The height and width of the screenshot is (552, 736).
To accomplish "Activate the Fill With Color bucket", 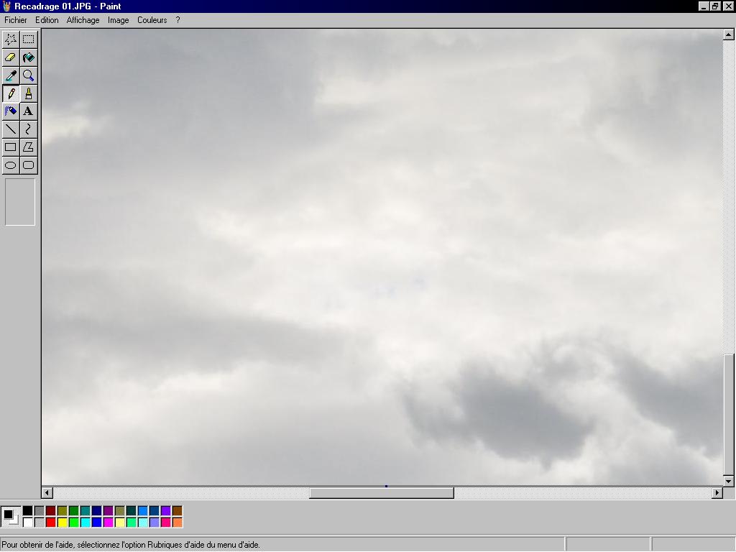I will [x=28, y=57].
